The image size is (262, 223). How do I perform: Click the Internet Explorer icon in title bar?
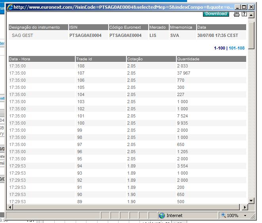tap(10, 7)
